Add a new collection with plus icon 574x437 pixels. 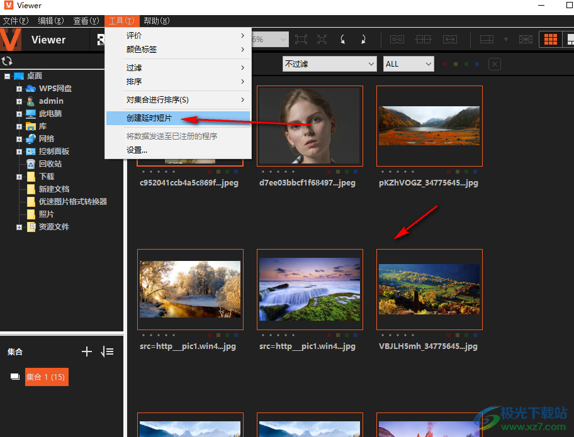click(87, 351)
